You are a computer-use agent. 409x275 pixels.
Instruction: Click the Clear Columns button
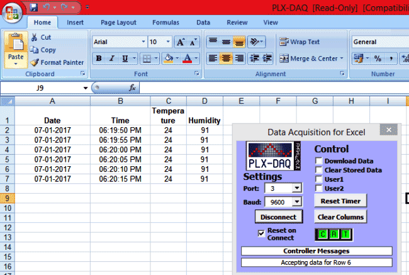pos(340,217)
